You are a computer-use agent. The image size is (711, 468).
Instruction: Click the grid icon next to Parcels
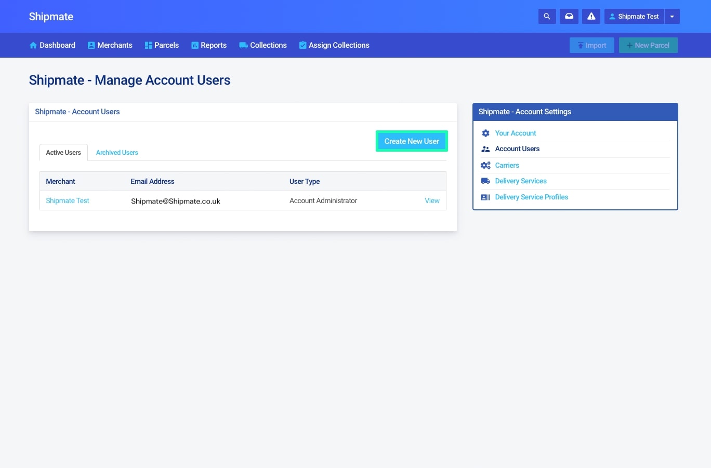[x=148, y=45]
